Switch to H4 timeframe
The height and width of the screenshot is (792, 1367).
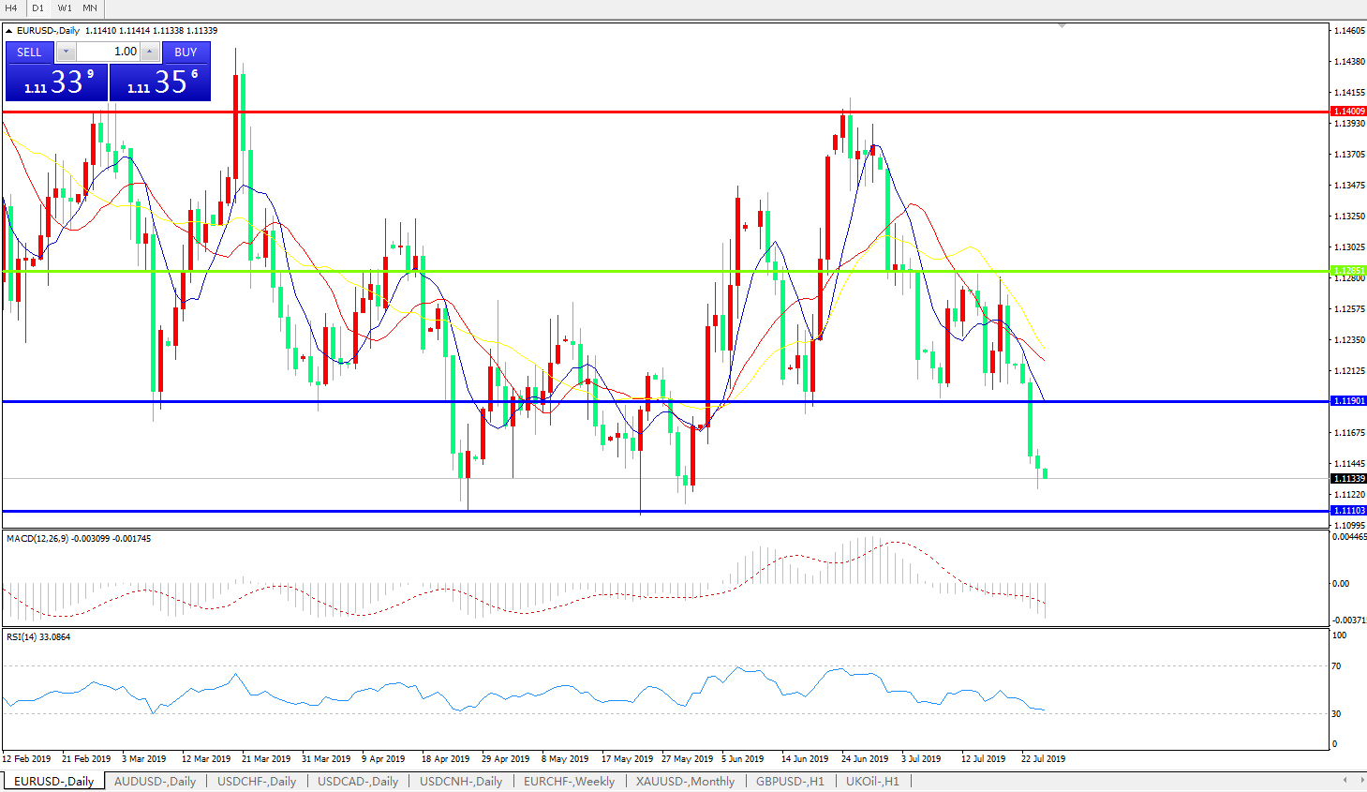(x=11, y=8)
